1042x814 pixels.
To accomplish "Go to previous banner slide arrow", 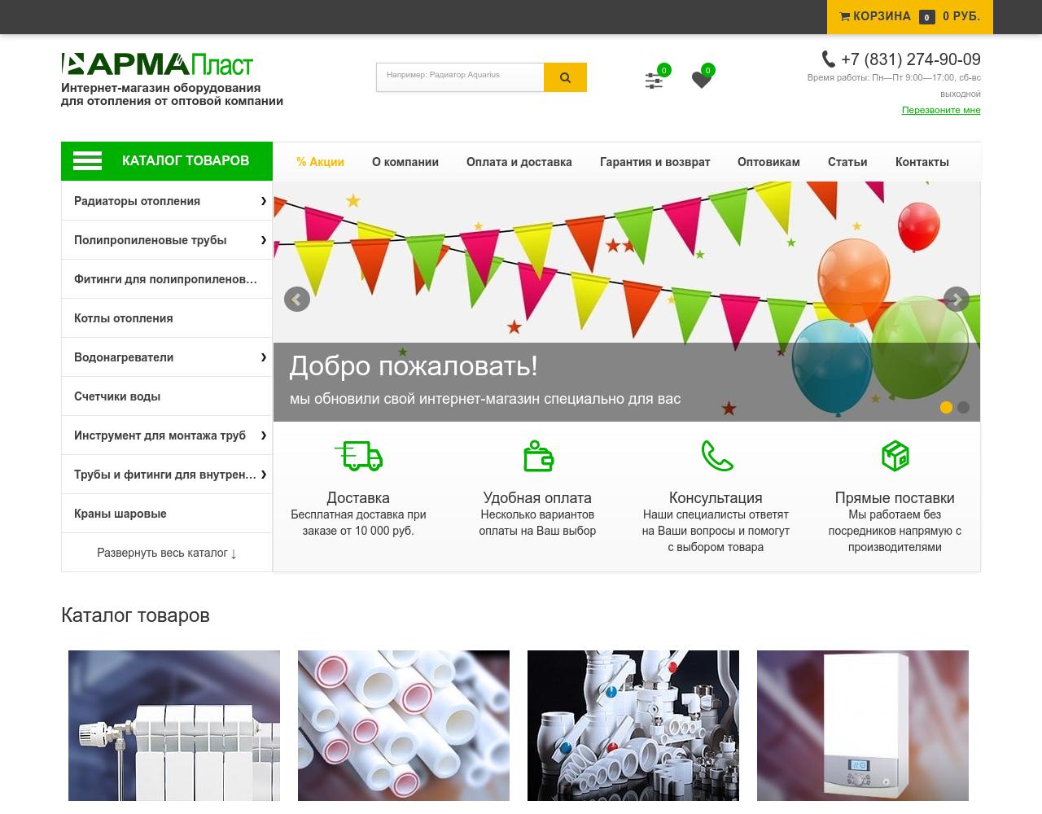I will (x=297, y=300).
